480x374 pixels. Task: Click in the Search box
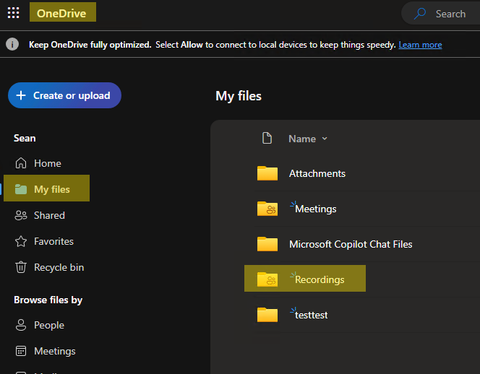[450, 14]
